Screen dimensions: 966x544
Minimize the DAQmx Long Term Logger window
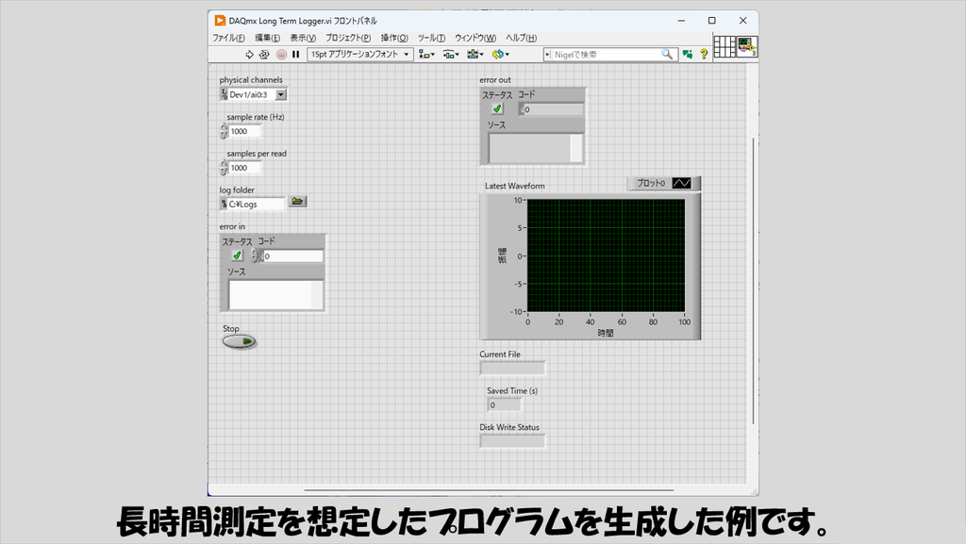(681, 21)
